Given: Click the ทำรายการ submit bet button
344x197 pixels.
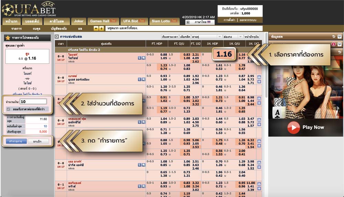Looking at the screenshot, I should pos(16,141).
